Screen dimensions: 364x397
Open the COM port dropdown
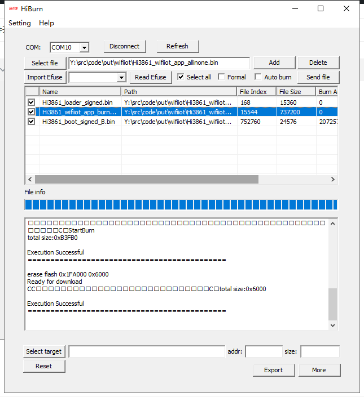tap(84, 48)
